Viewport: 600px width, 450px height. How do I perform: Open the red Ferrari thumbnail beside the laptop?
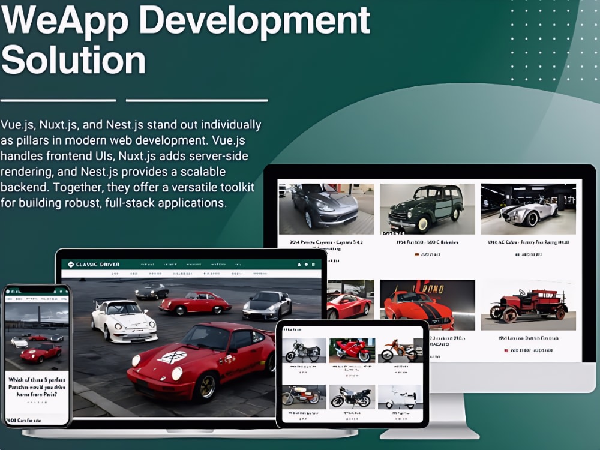pyautogui.click(x=350, y=299)
